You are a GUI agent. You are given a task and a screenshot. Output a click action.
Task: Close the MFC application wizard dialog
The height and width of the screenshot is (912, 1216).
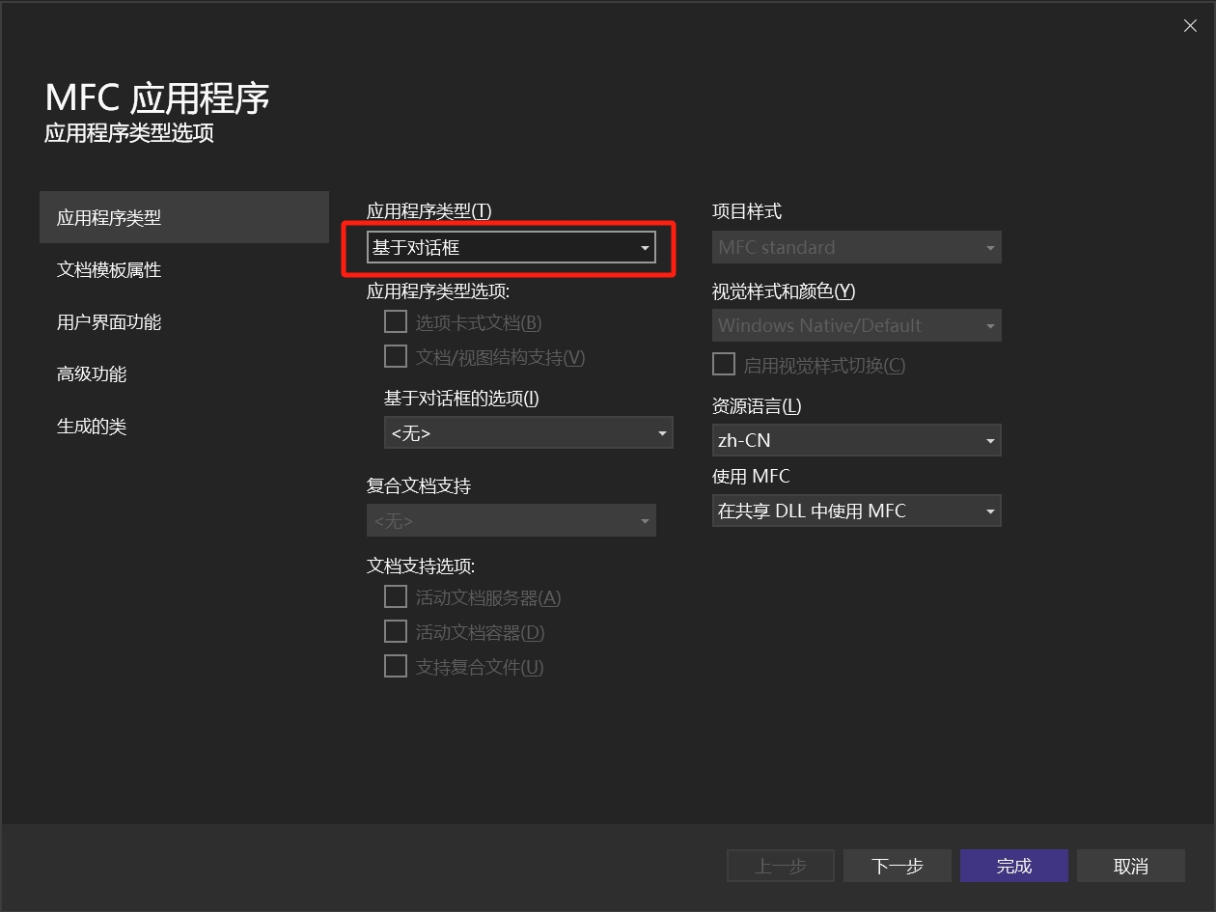tap(1189, 26)
